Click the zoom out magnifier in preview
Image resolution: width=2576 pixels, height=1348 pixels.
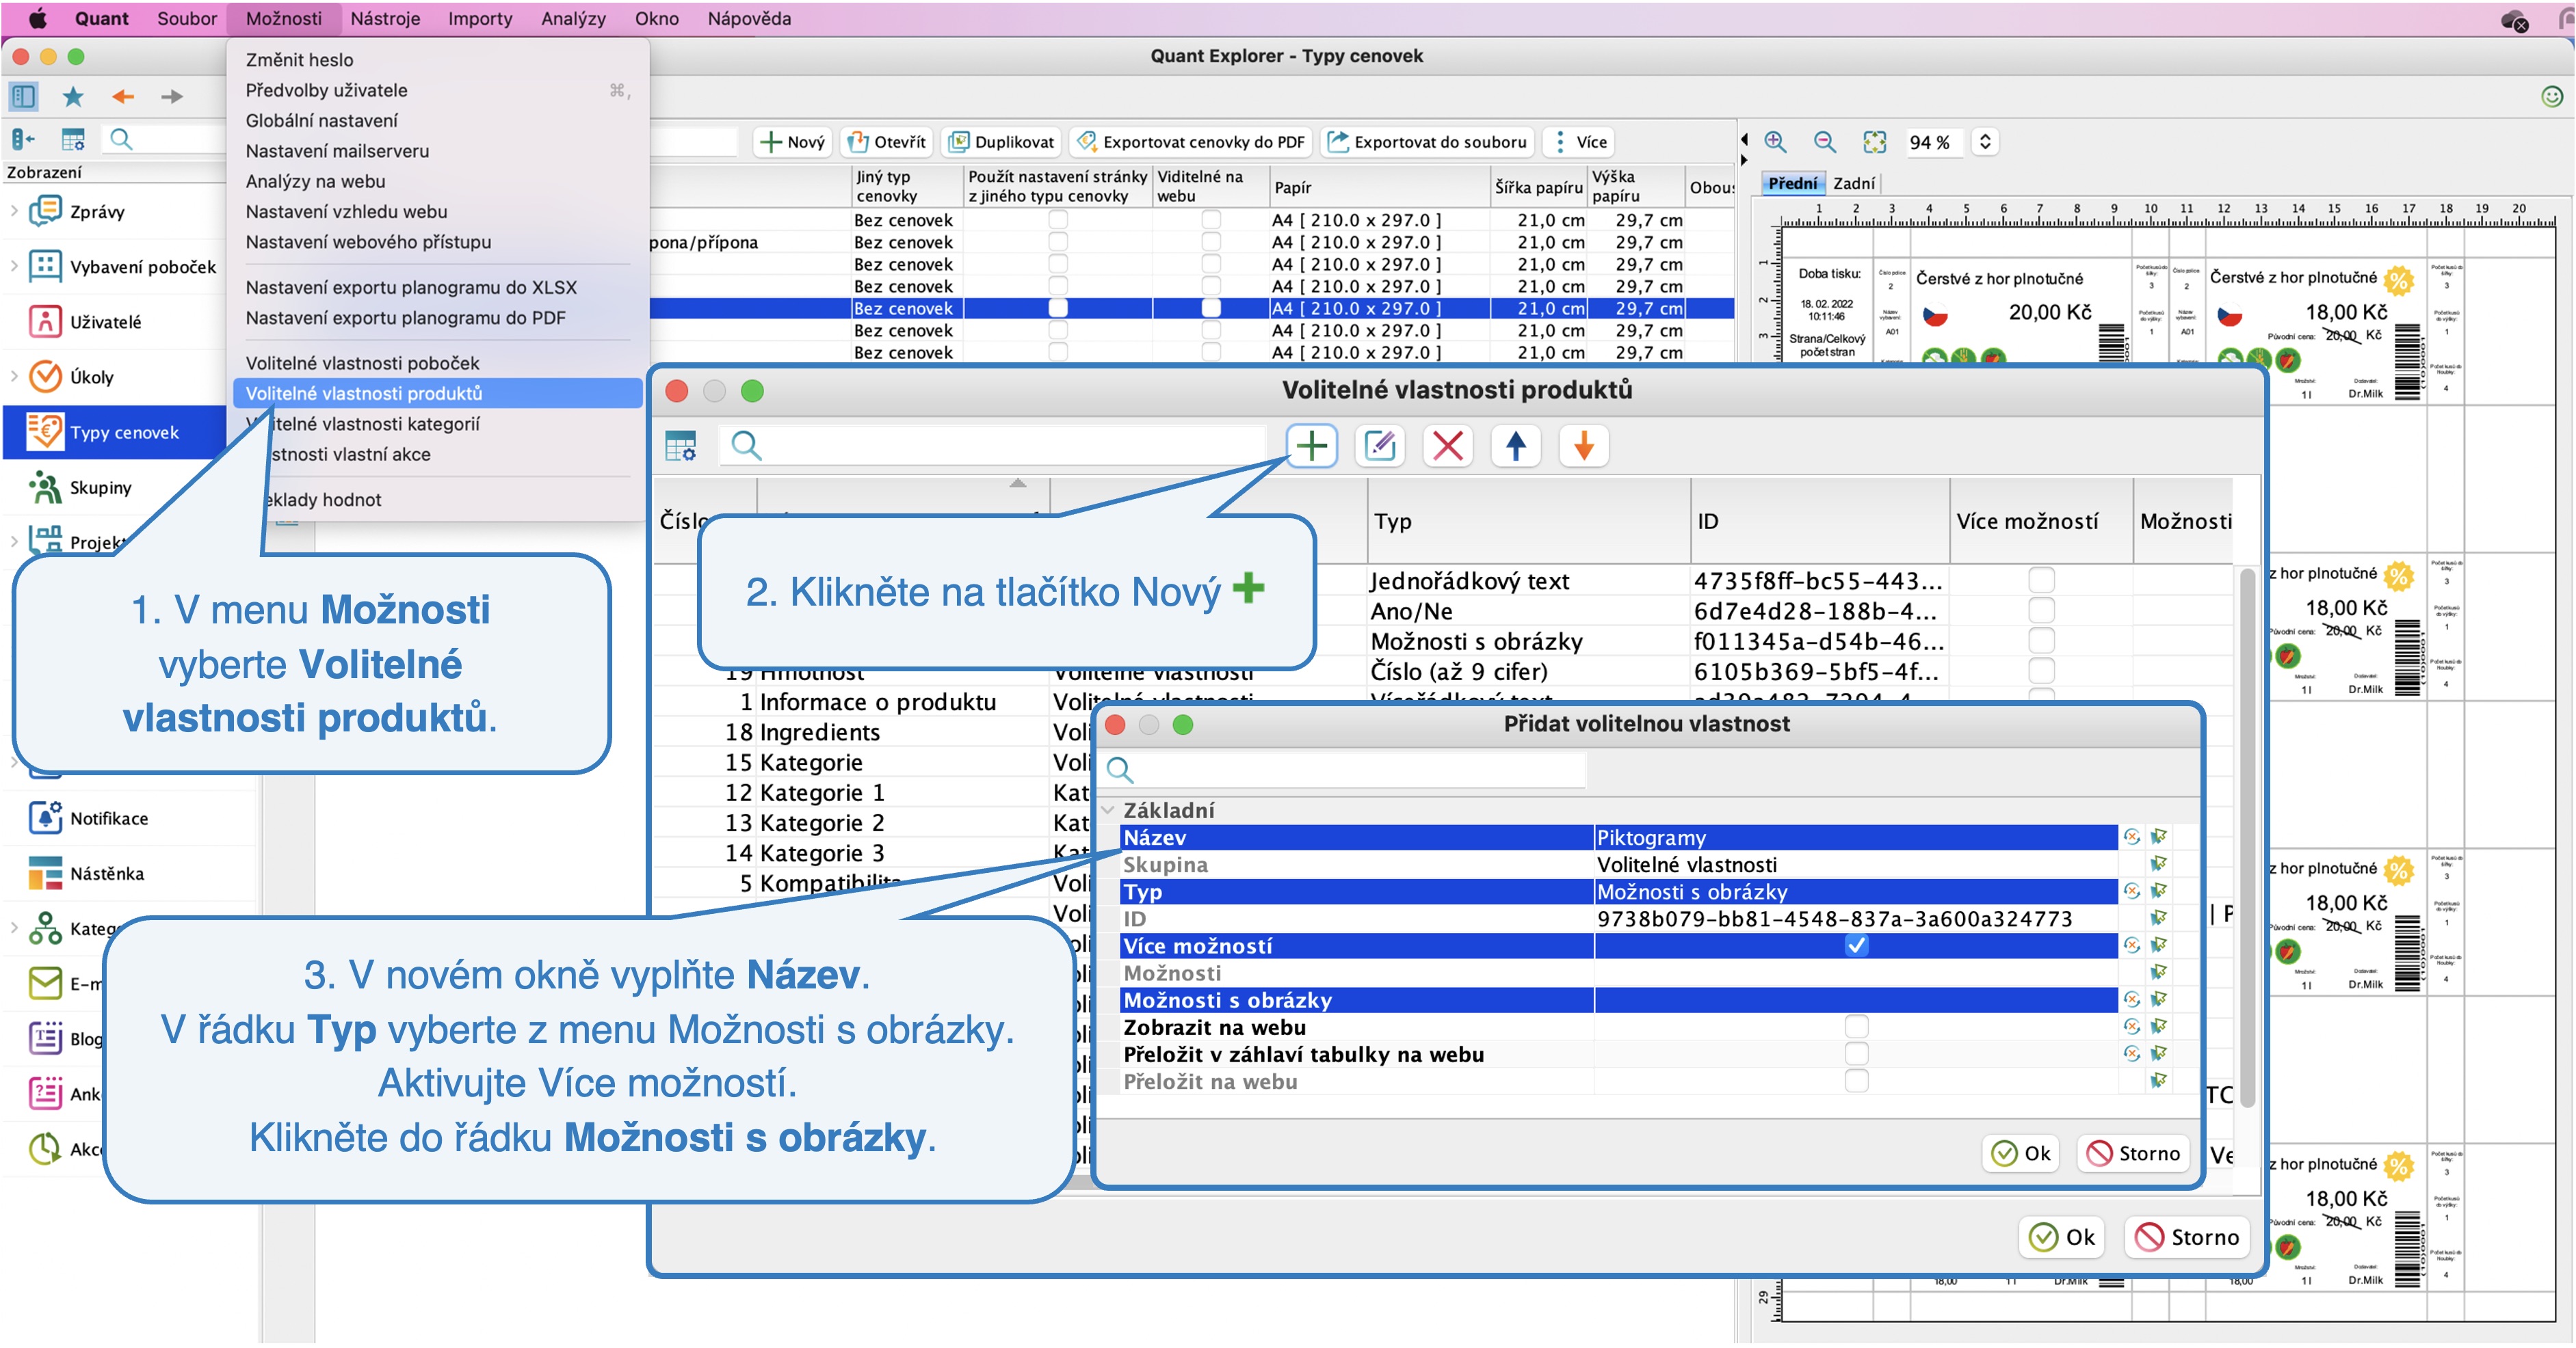click(x=1825, y=142)
